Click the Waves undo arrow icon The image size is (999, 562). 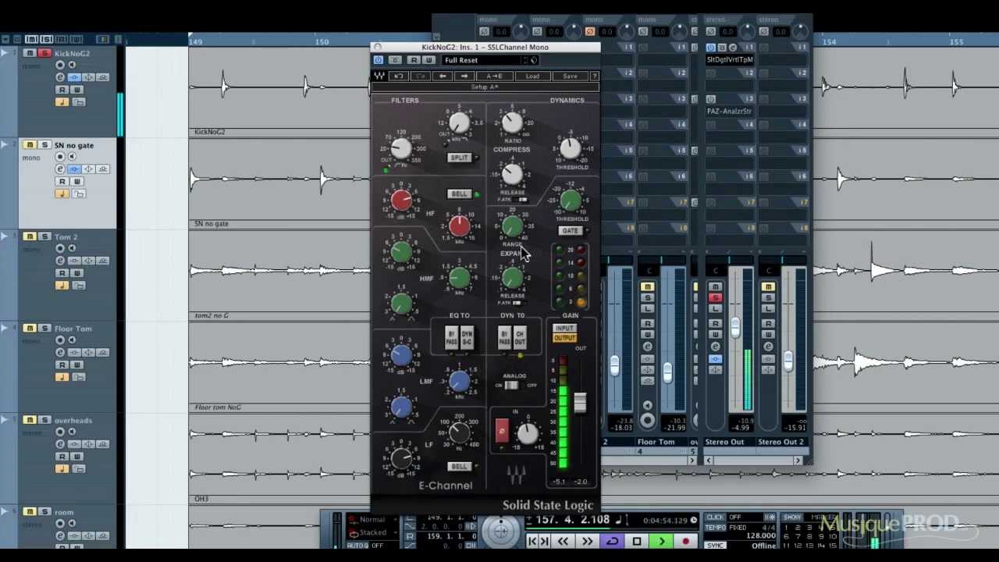(399, 76)
